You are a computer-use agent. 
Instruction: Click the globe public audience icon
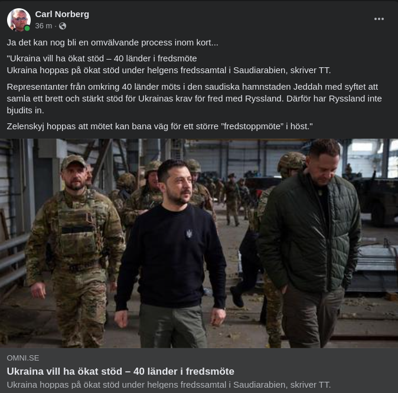[63, 26]
